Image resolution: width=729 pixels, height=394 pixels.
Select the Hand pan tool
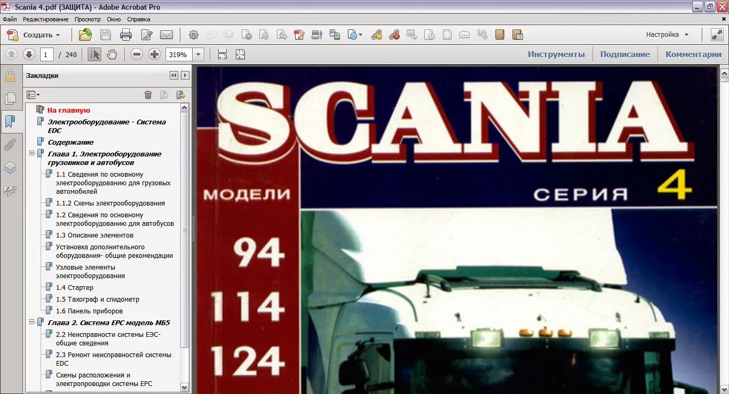(x=112, y=54)
